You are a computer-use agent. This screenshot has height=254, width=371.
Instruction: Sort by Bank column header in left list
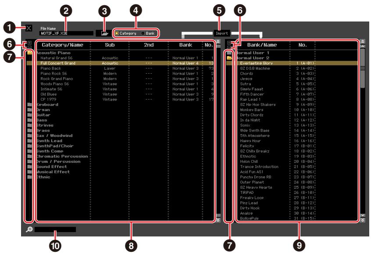tap(185, 45)
